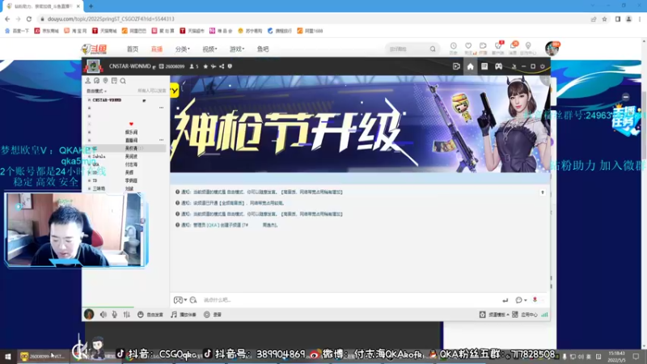Click the share icon in YY channel header
The image size is (647, 364).
coord(222,66)
